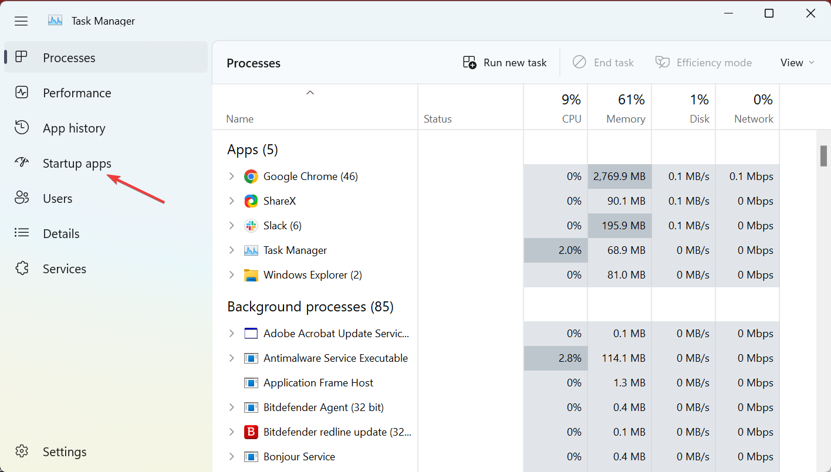The image size is (831, 472).
Task: Expand Antimalware Service Executable row
Action: tap(231, 358)
